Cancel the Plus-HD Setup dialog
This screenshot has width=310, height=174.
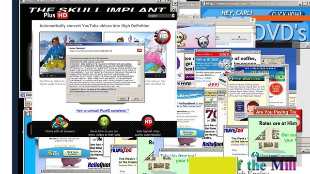136,99
